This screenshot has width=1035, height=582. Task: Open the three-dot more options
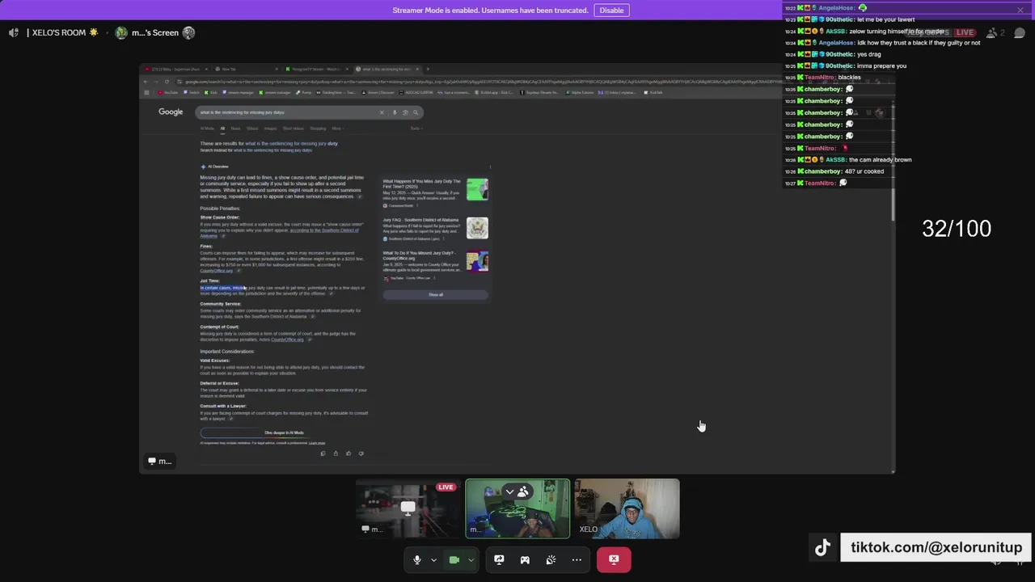click(x=577, y=559)
